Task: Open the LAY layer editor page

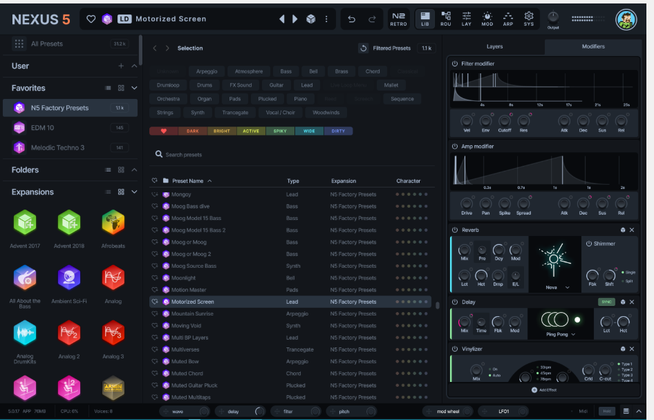Action: coord(467,19)
